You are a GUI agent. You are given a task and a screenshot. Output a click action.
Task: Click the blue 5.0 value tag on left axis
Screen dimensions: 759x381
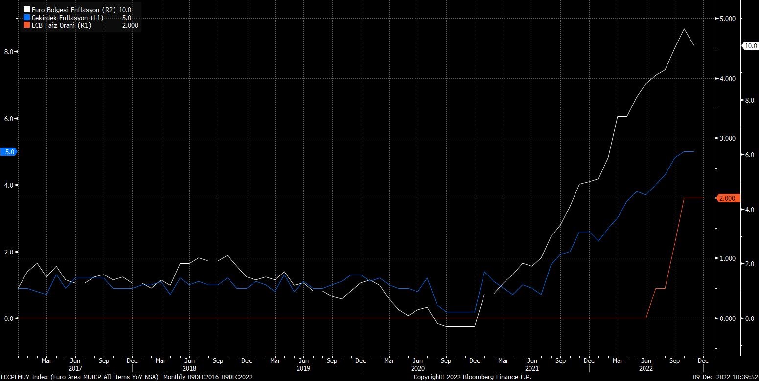pos(9,152)
